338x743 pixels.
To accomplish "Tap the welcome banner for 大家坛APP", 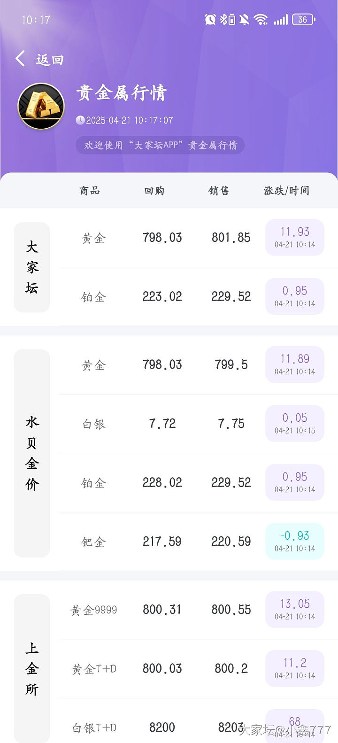I will (x=160, y=145).
